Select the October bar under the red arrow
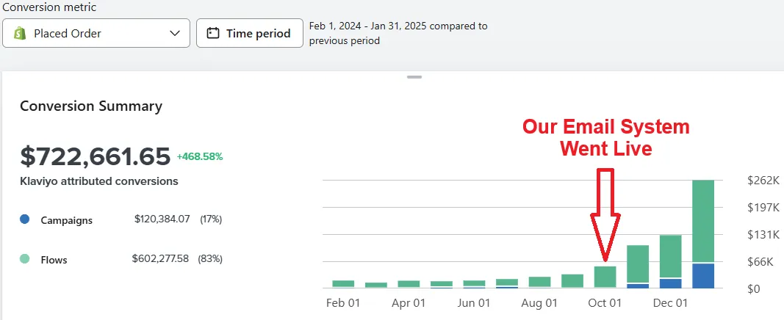 [x=605, y=277]
